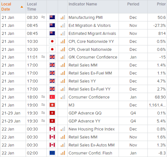This screenshot has width=167, height=157.
Task: Open Consumer Confid. Flash indicator
Action: pyautogui.click(x=90, y=153)
